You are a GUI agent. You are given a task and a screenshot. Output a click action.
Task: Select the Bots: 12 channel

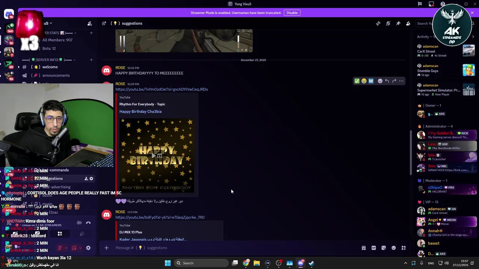pos(49,49)
